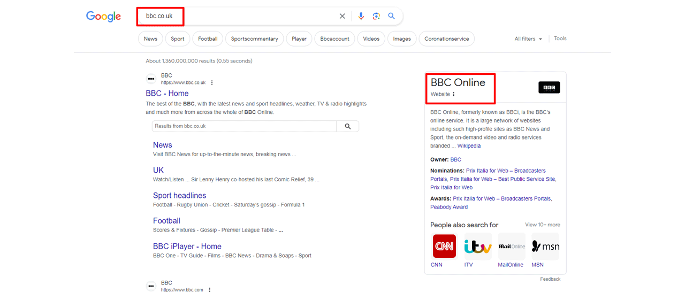
Task: Open three-dot menu beside www.bbc.com URL
Action: click(210, 289)
